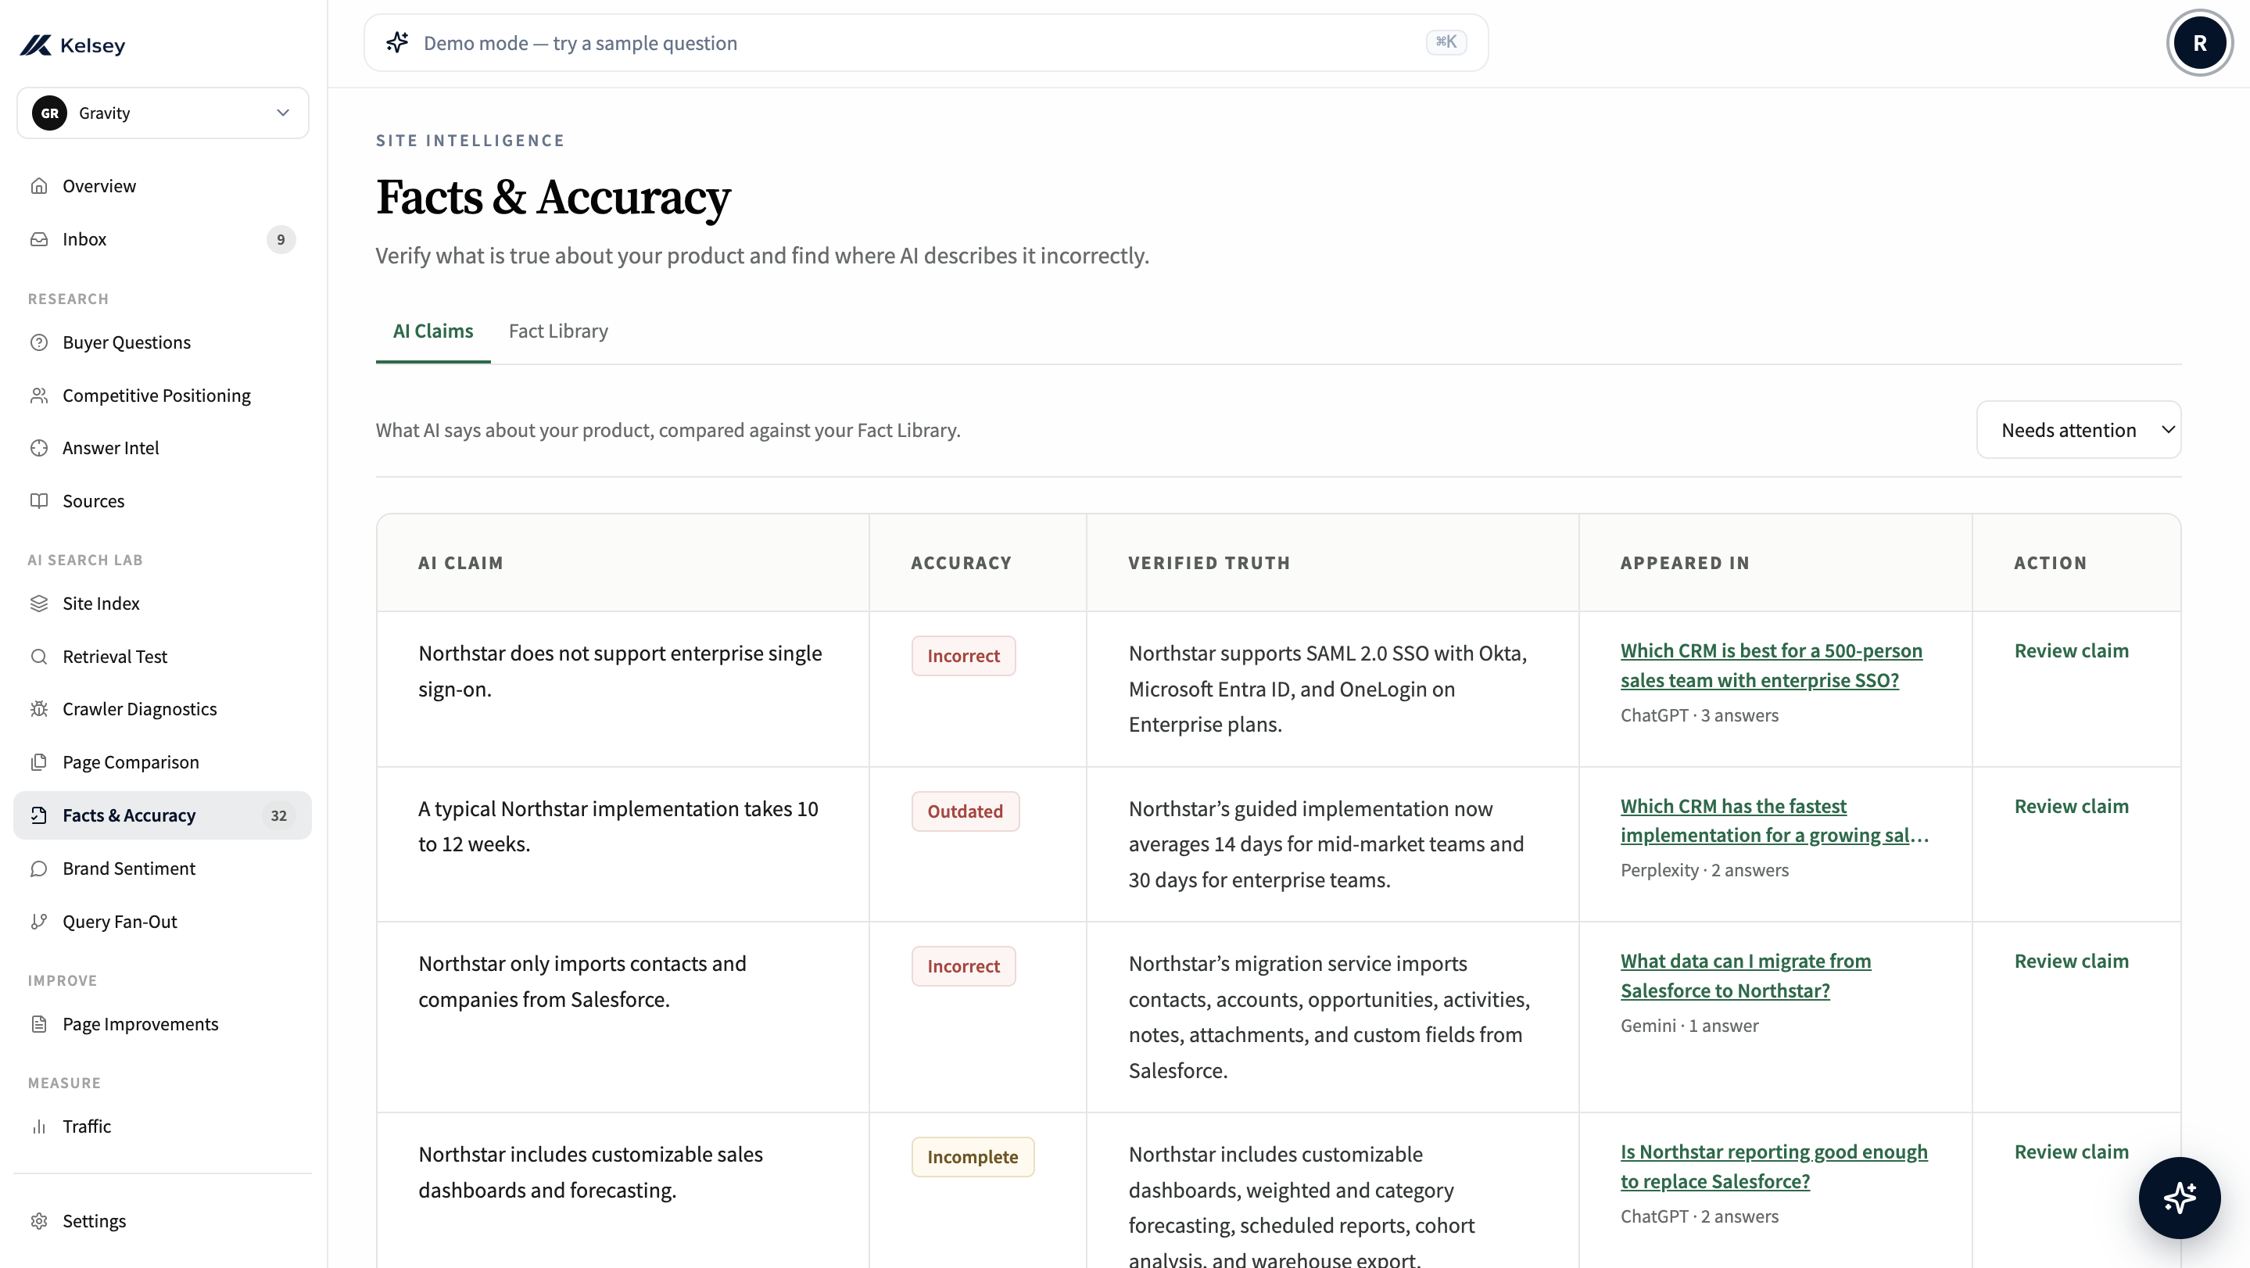
Task: Click the GR workspace avatar
Action: 50,113
